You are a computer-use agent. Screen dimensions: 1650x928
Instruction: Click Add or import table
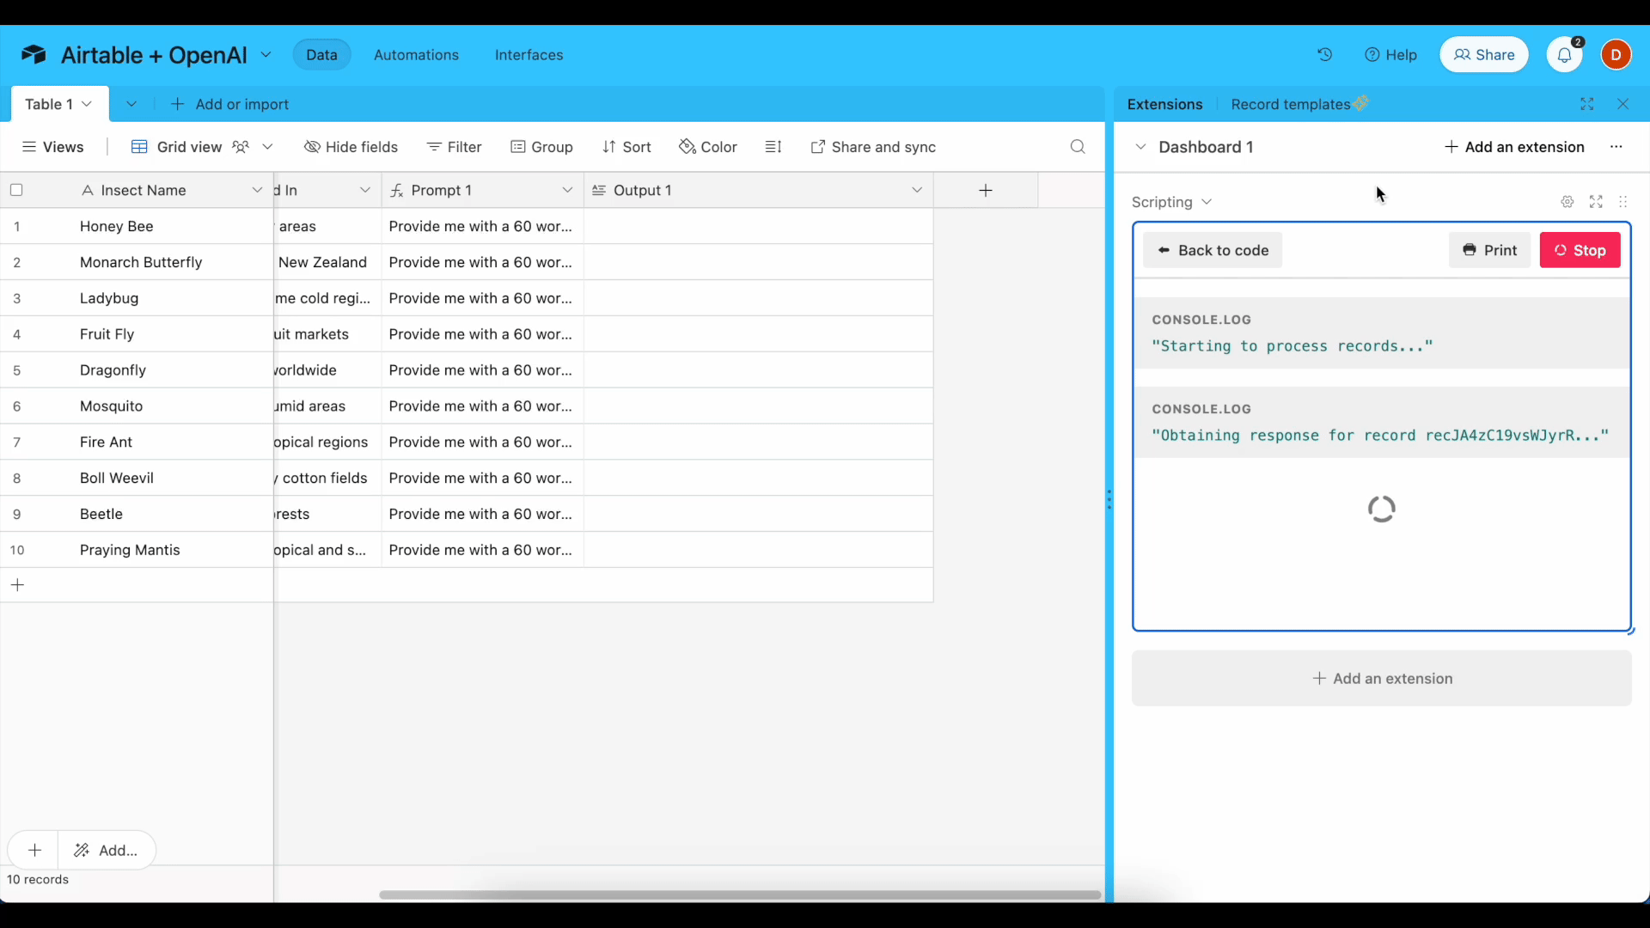[x=229, y=104]
